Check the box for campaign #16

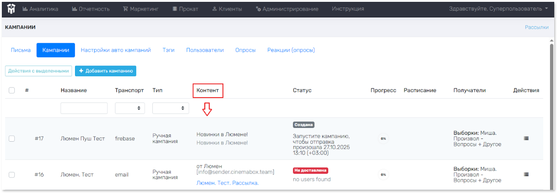coord(12,175)
